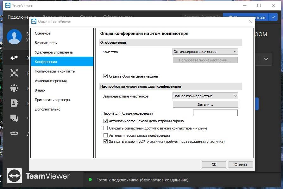
Task: Select Пригласить партнера category
Action: click(62, 100)
